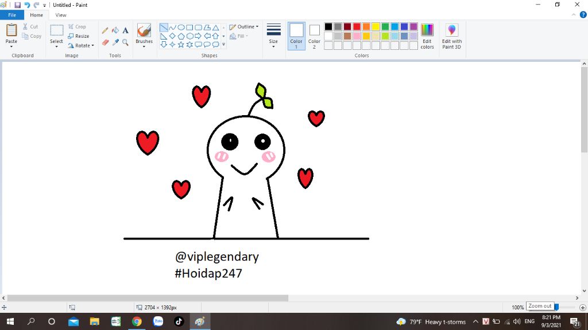Pick the yellow color swatch
588x330 pixels.
[376, 26]
